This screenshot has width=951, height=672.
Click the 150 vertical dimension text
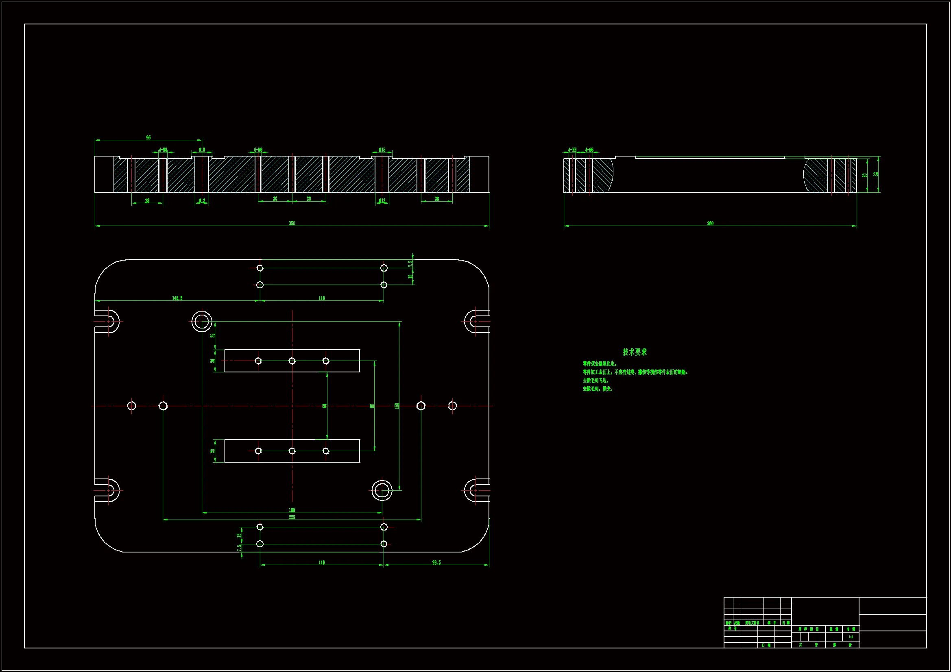[397, 406]
